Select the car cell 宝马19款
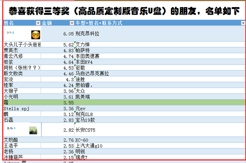The image size is (246, 163). point(160,120)
